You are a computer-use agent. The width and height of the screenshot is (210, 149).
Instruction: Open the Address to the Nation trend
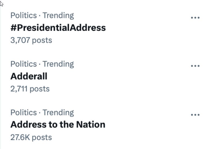tap(58, 125)
